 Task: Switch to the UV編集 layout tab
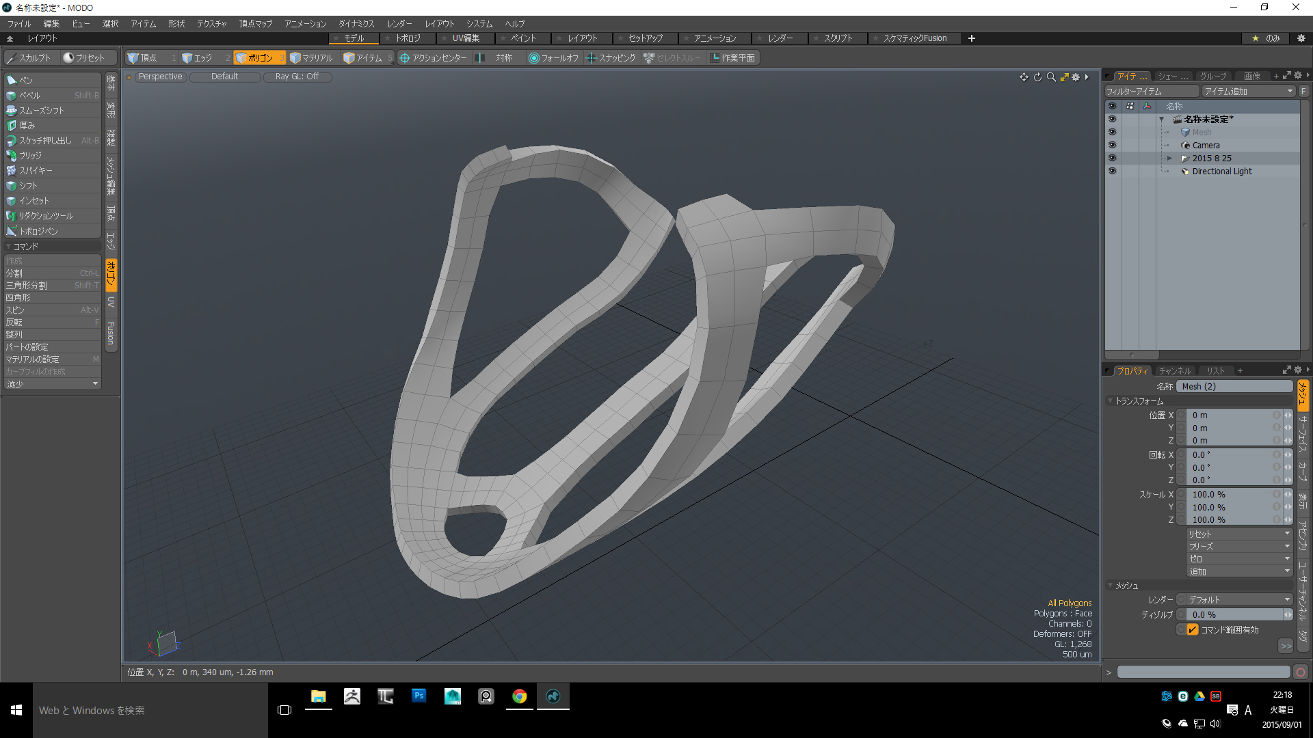click(x=465, y=38)
